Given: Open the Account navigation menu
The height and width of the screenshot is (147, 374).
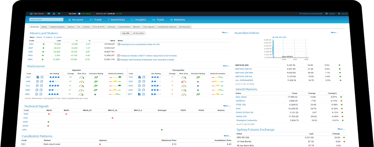Looking at the screenshot, I should [x=75, y=20].
